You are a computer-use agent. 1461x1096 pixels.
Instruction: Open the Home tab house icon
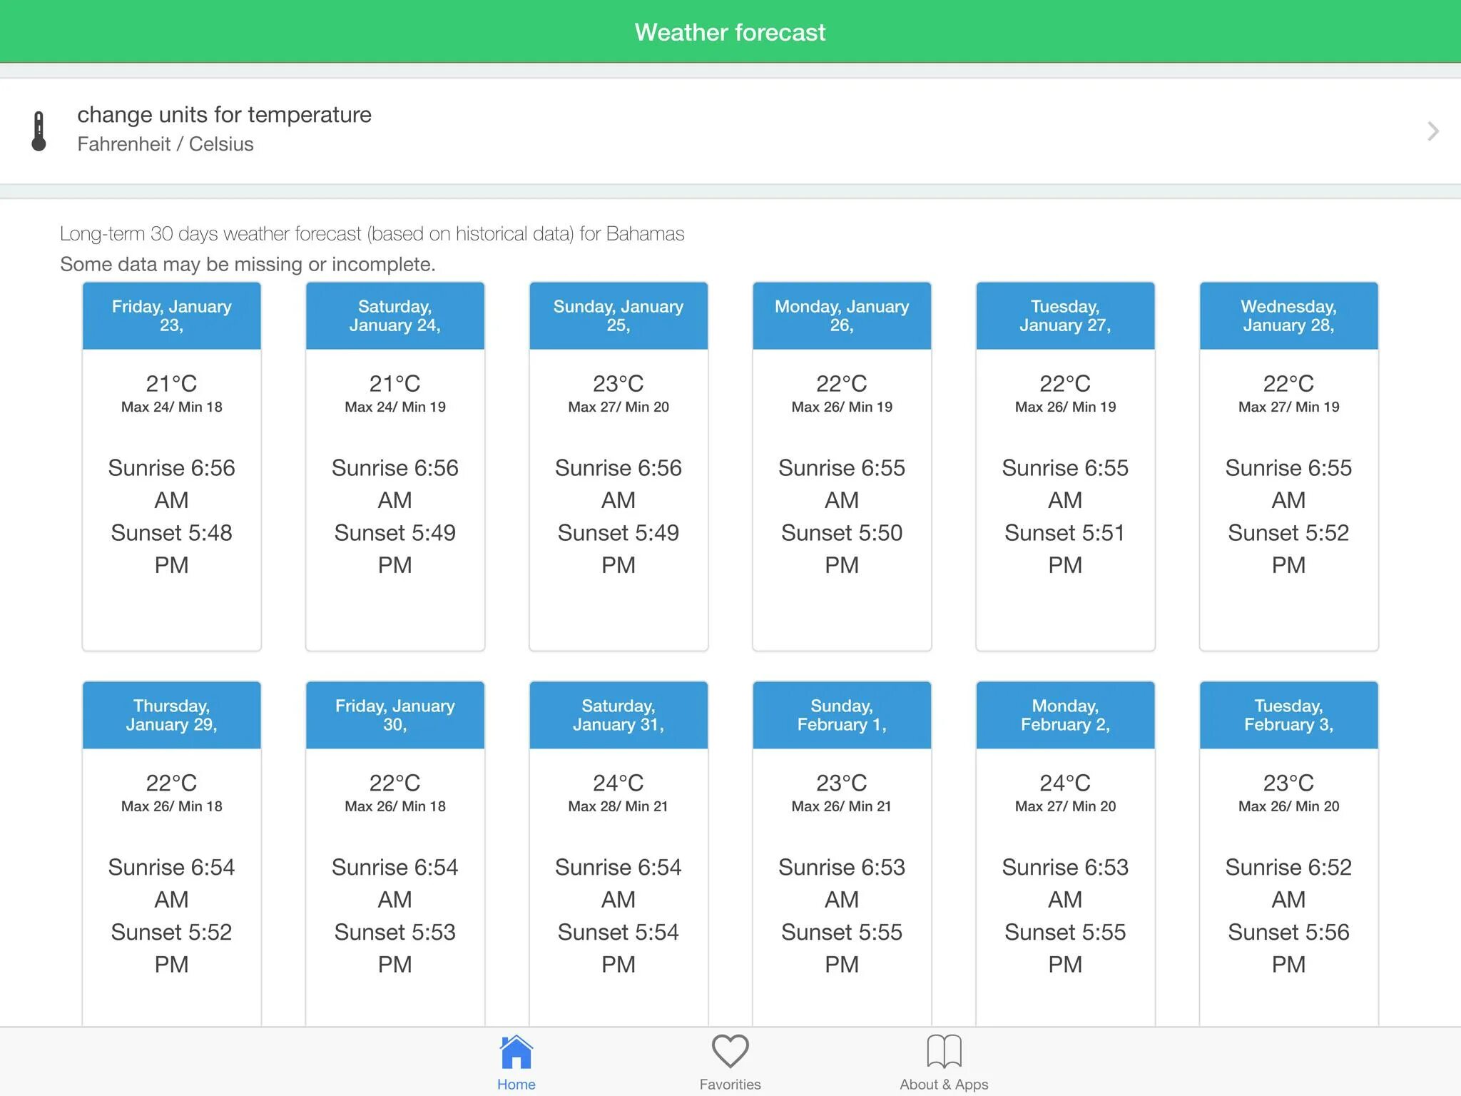[x=516, y=1052]
